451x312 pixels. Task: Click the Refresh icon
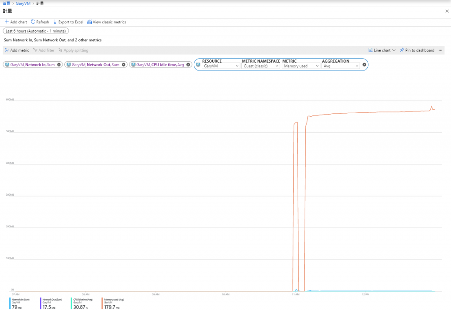(x=33, y=22)
